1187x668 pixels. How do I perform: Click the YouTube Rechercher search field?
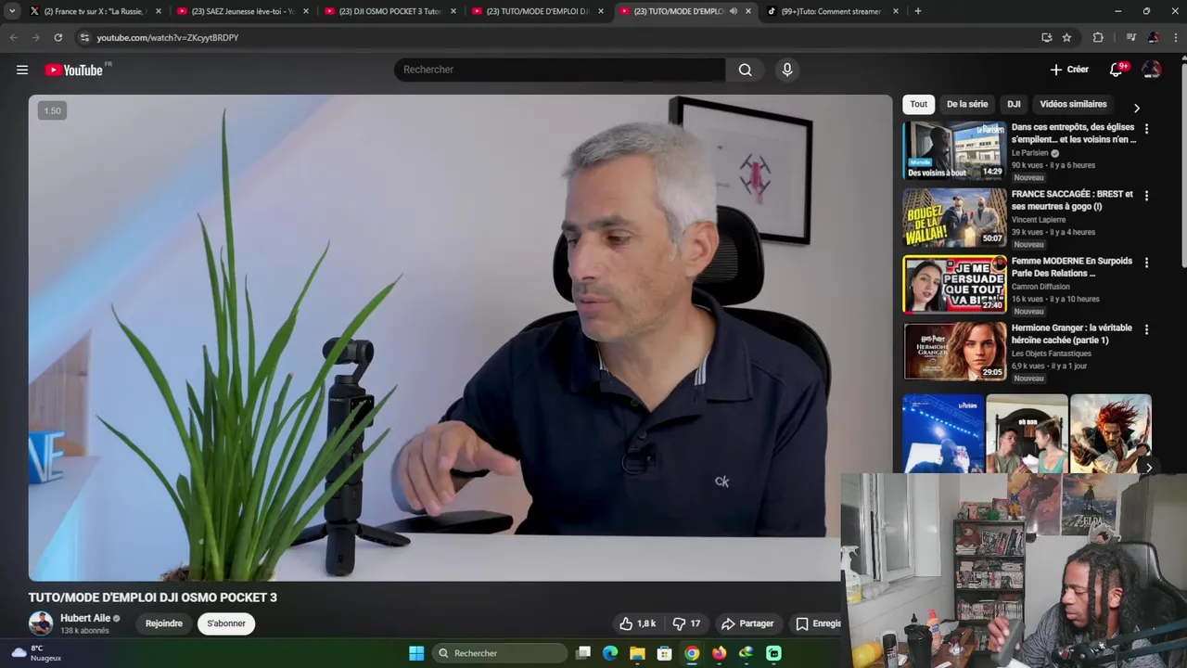tap(559, 70)
